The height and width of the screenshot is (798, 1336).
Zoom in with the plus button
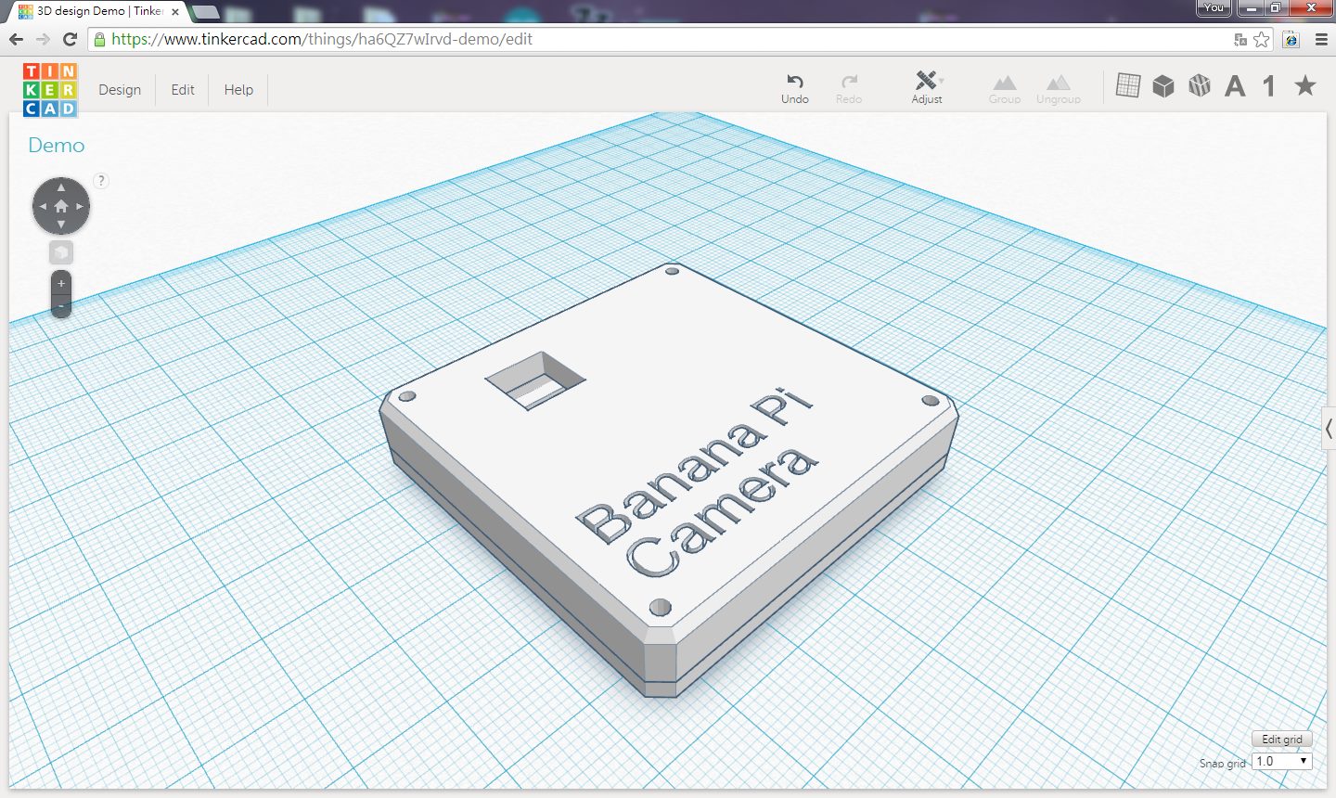pyautogui.click(x=61, y=283)
